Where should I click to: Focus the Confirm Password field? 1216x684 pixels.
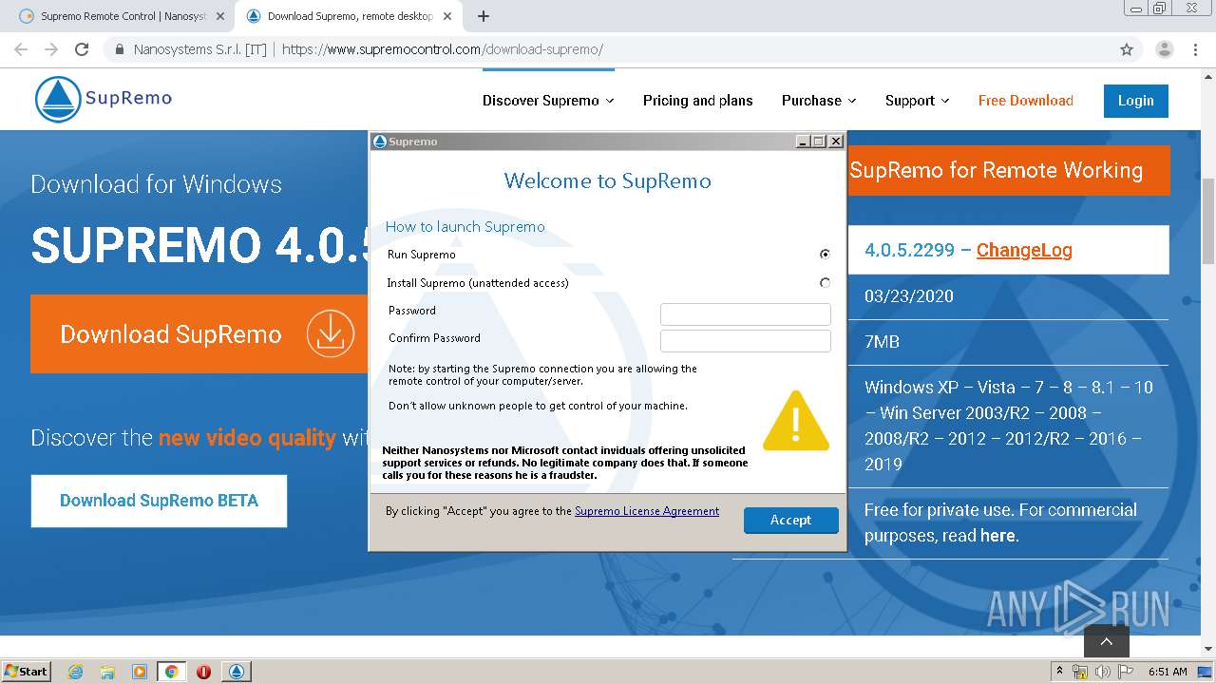[x=745, y=341]
